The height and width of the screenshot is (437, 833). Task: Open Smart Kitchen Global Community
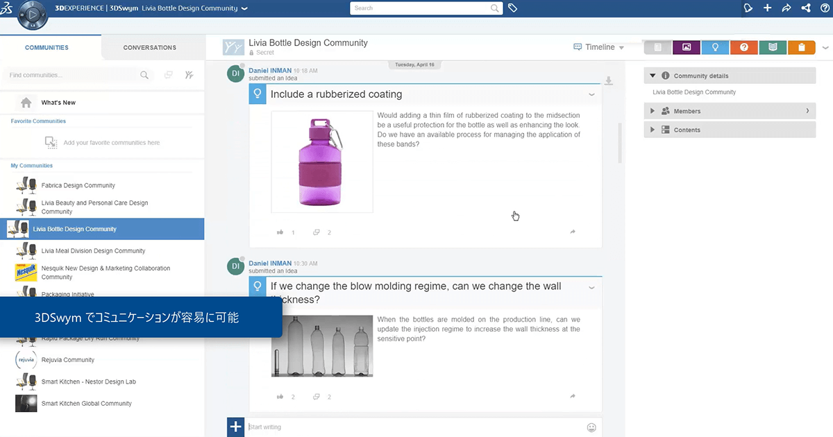[86, 404]
